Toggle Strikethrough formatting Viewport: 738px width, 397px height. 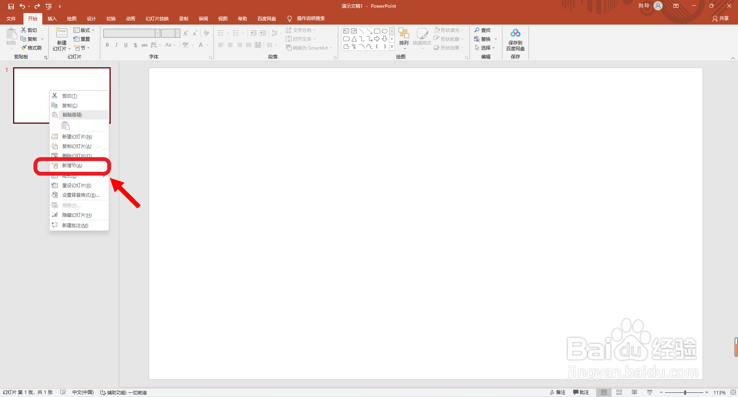tap(145, 45)
